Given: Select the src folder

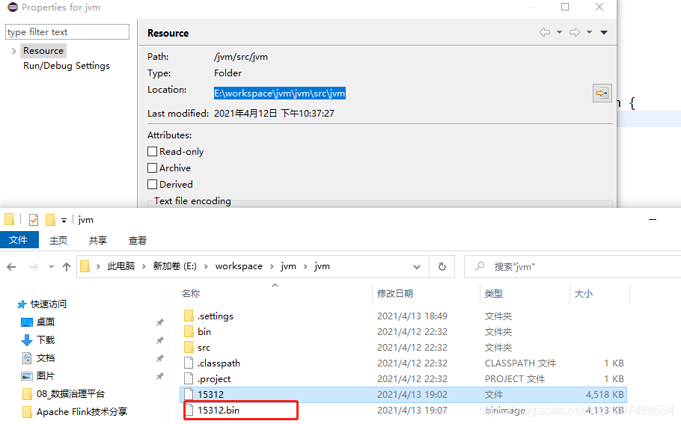Looking at the screenshot, I should 204,348.
